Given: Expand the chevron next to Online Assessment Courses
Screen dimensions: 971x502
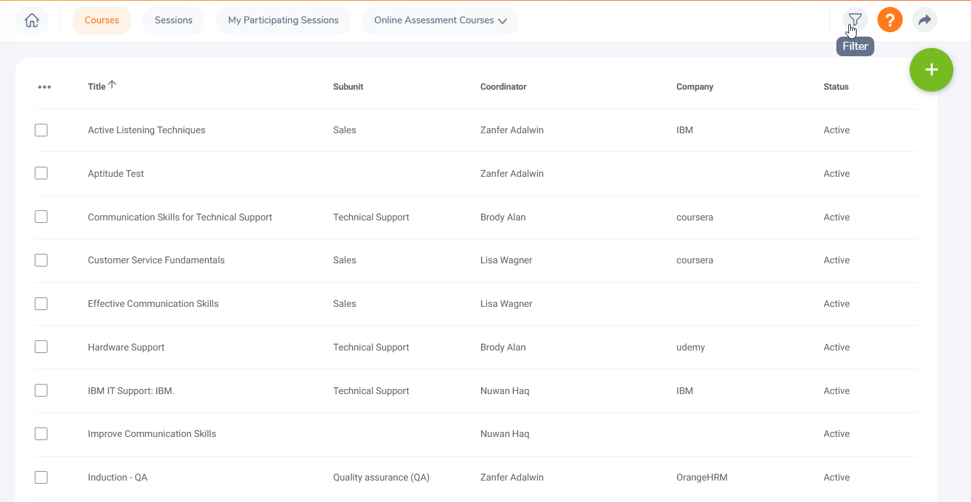Looking at the screenshot, I should coord(503,20).
